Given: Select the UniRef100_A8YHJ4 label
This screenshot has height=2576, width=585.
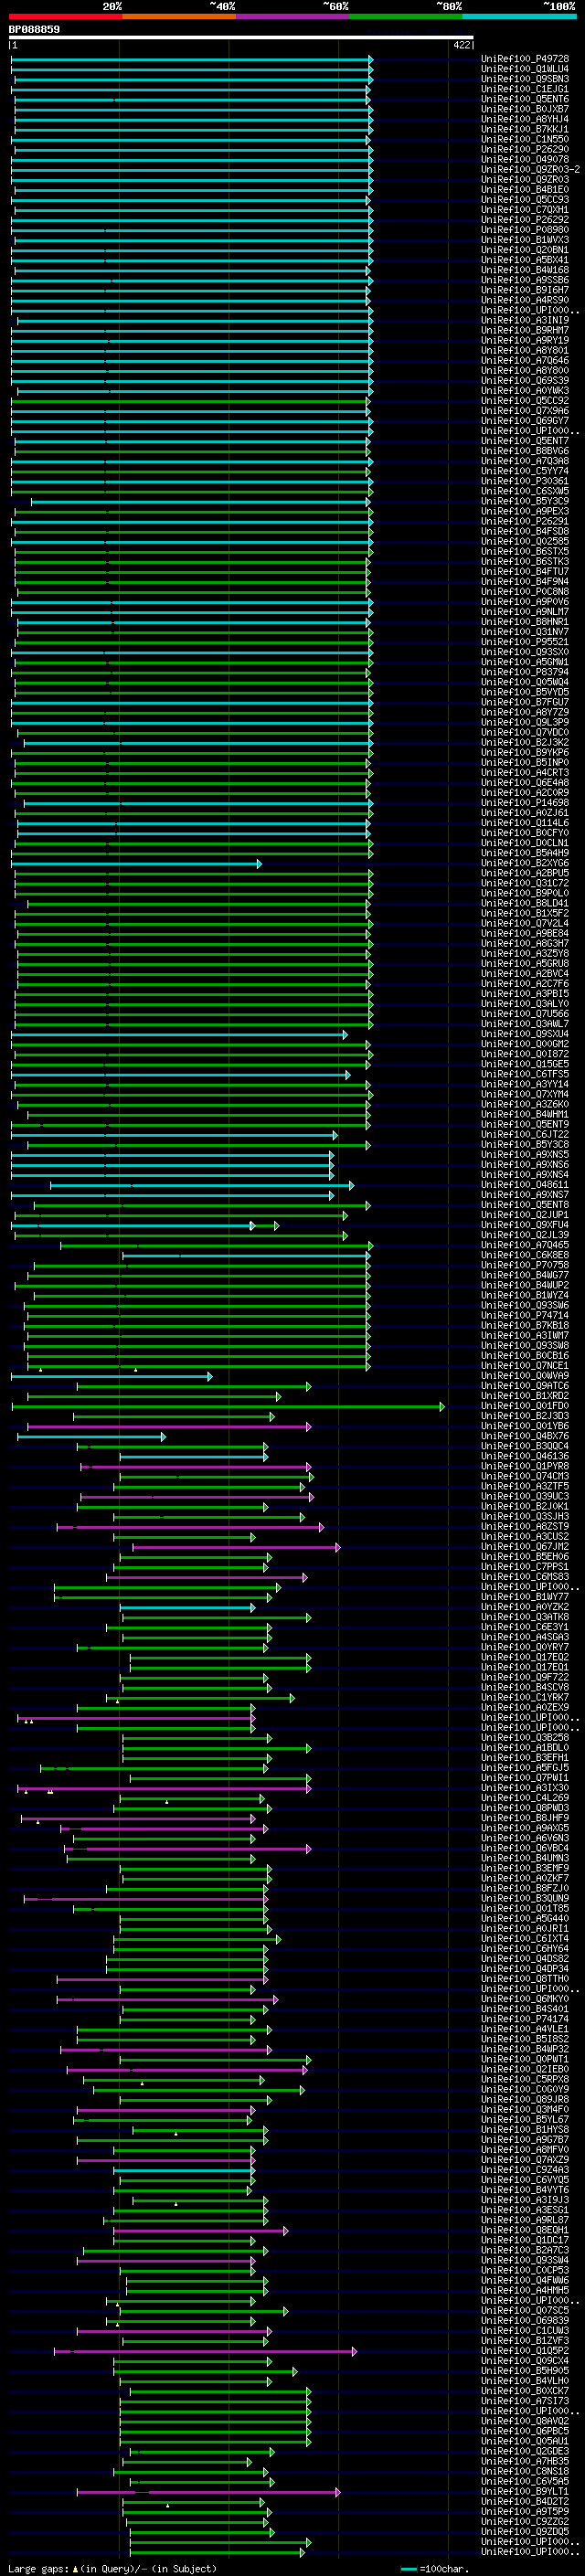Looking at the screenshot, I should (x=525, y=119).
